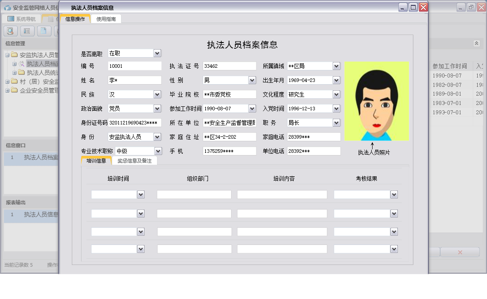Click the ID card icon in the toolbar
487x299 pixels.
pos(27,31)
